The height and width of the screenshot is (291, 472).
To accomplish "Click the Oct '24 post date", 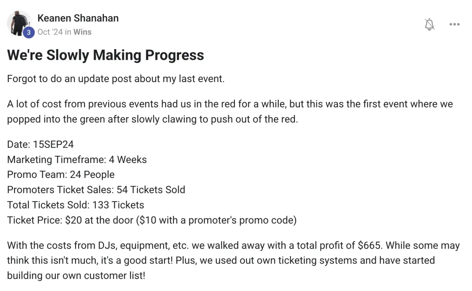I will (50, 32).
